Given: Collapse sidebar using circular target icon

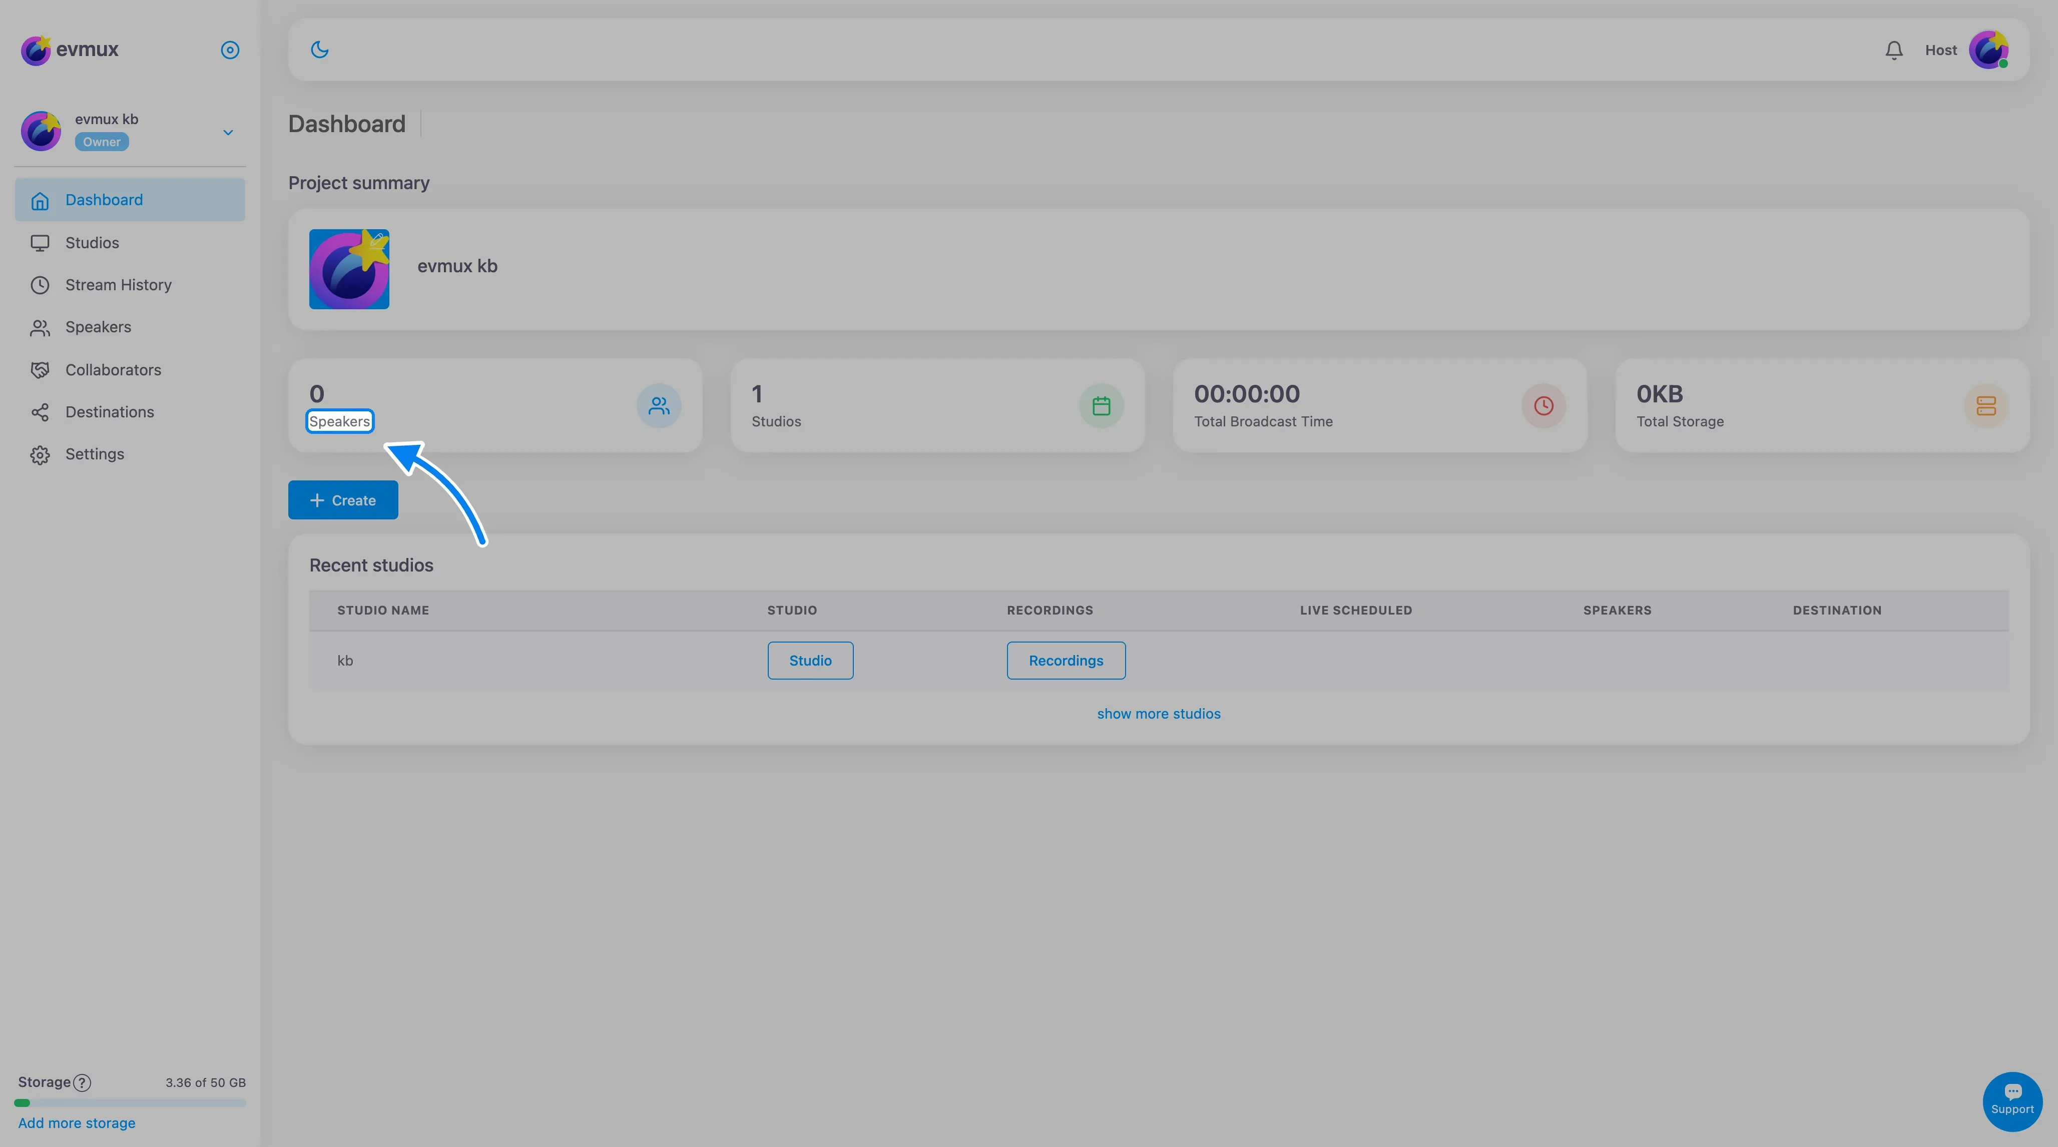Looking at the screenshot, I should (x=230, y=51).
